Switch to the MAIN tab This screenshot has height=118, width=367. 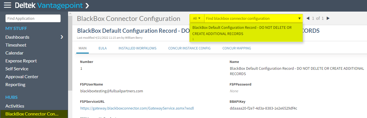point(83,48)
